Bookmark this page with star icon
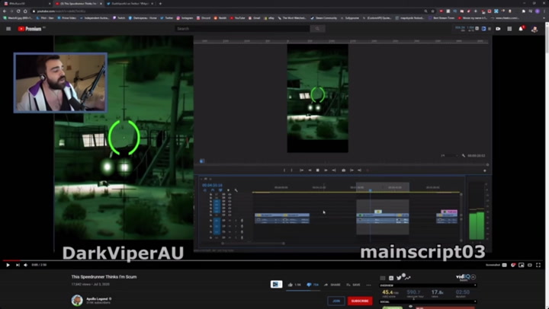549x309 pixels. point(433,11)
